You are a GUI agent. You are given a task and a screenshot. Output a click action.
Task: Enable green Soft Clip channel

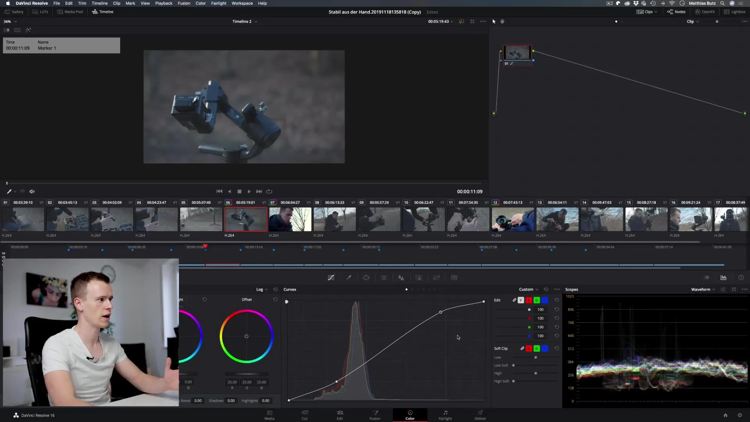tap(537, 349)
